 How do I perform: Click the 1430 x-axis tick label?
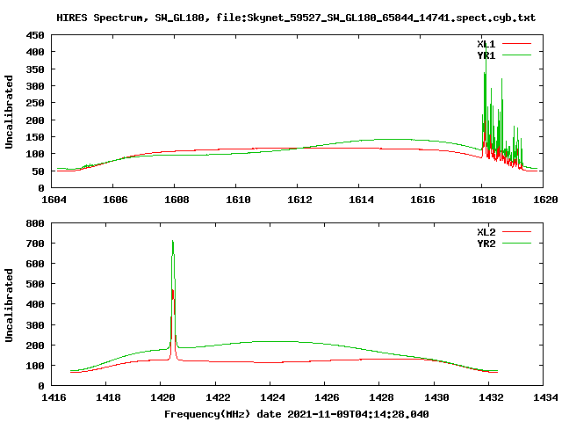tap(436, 397)
